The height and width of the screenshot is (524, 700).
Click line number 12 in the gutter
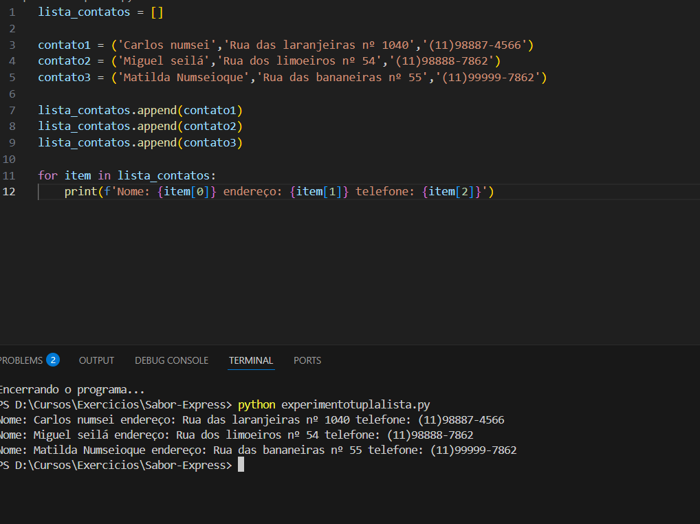point(9,191)
